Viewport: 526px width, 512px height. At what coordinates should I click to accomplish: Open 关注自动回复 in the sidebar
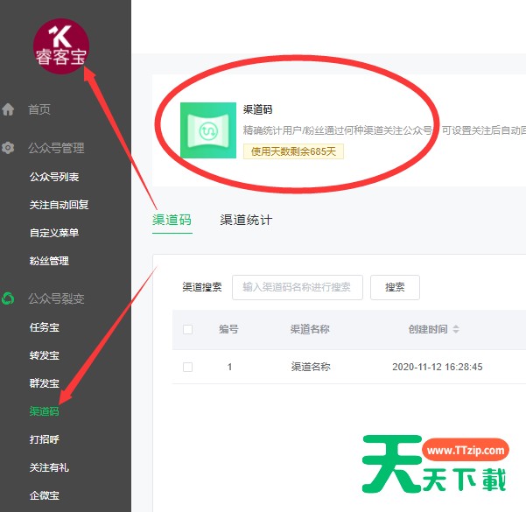click(59, 205)
